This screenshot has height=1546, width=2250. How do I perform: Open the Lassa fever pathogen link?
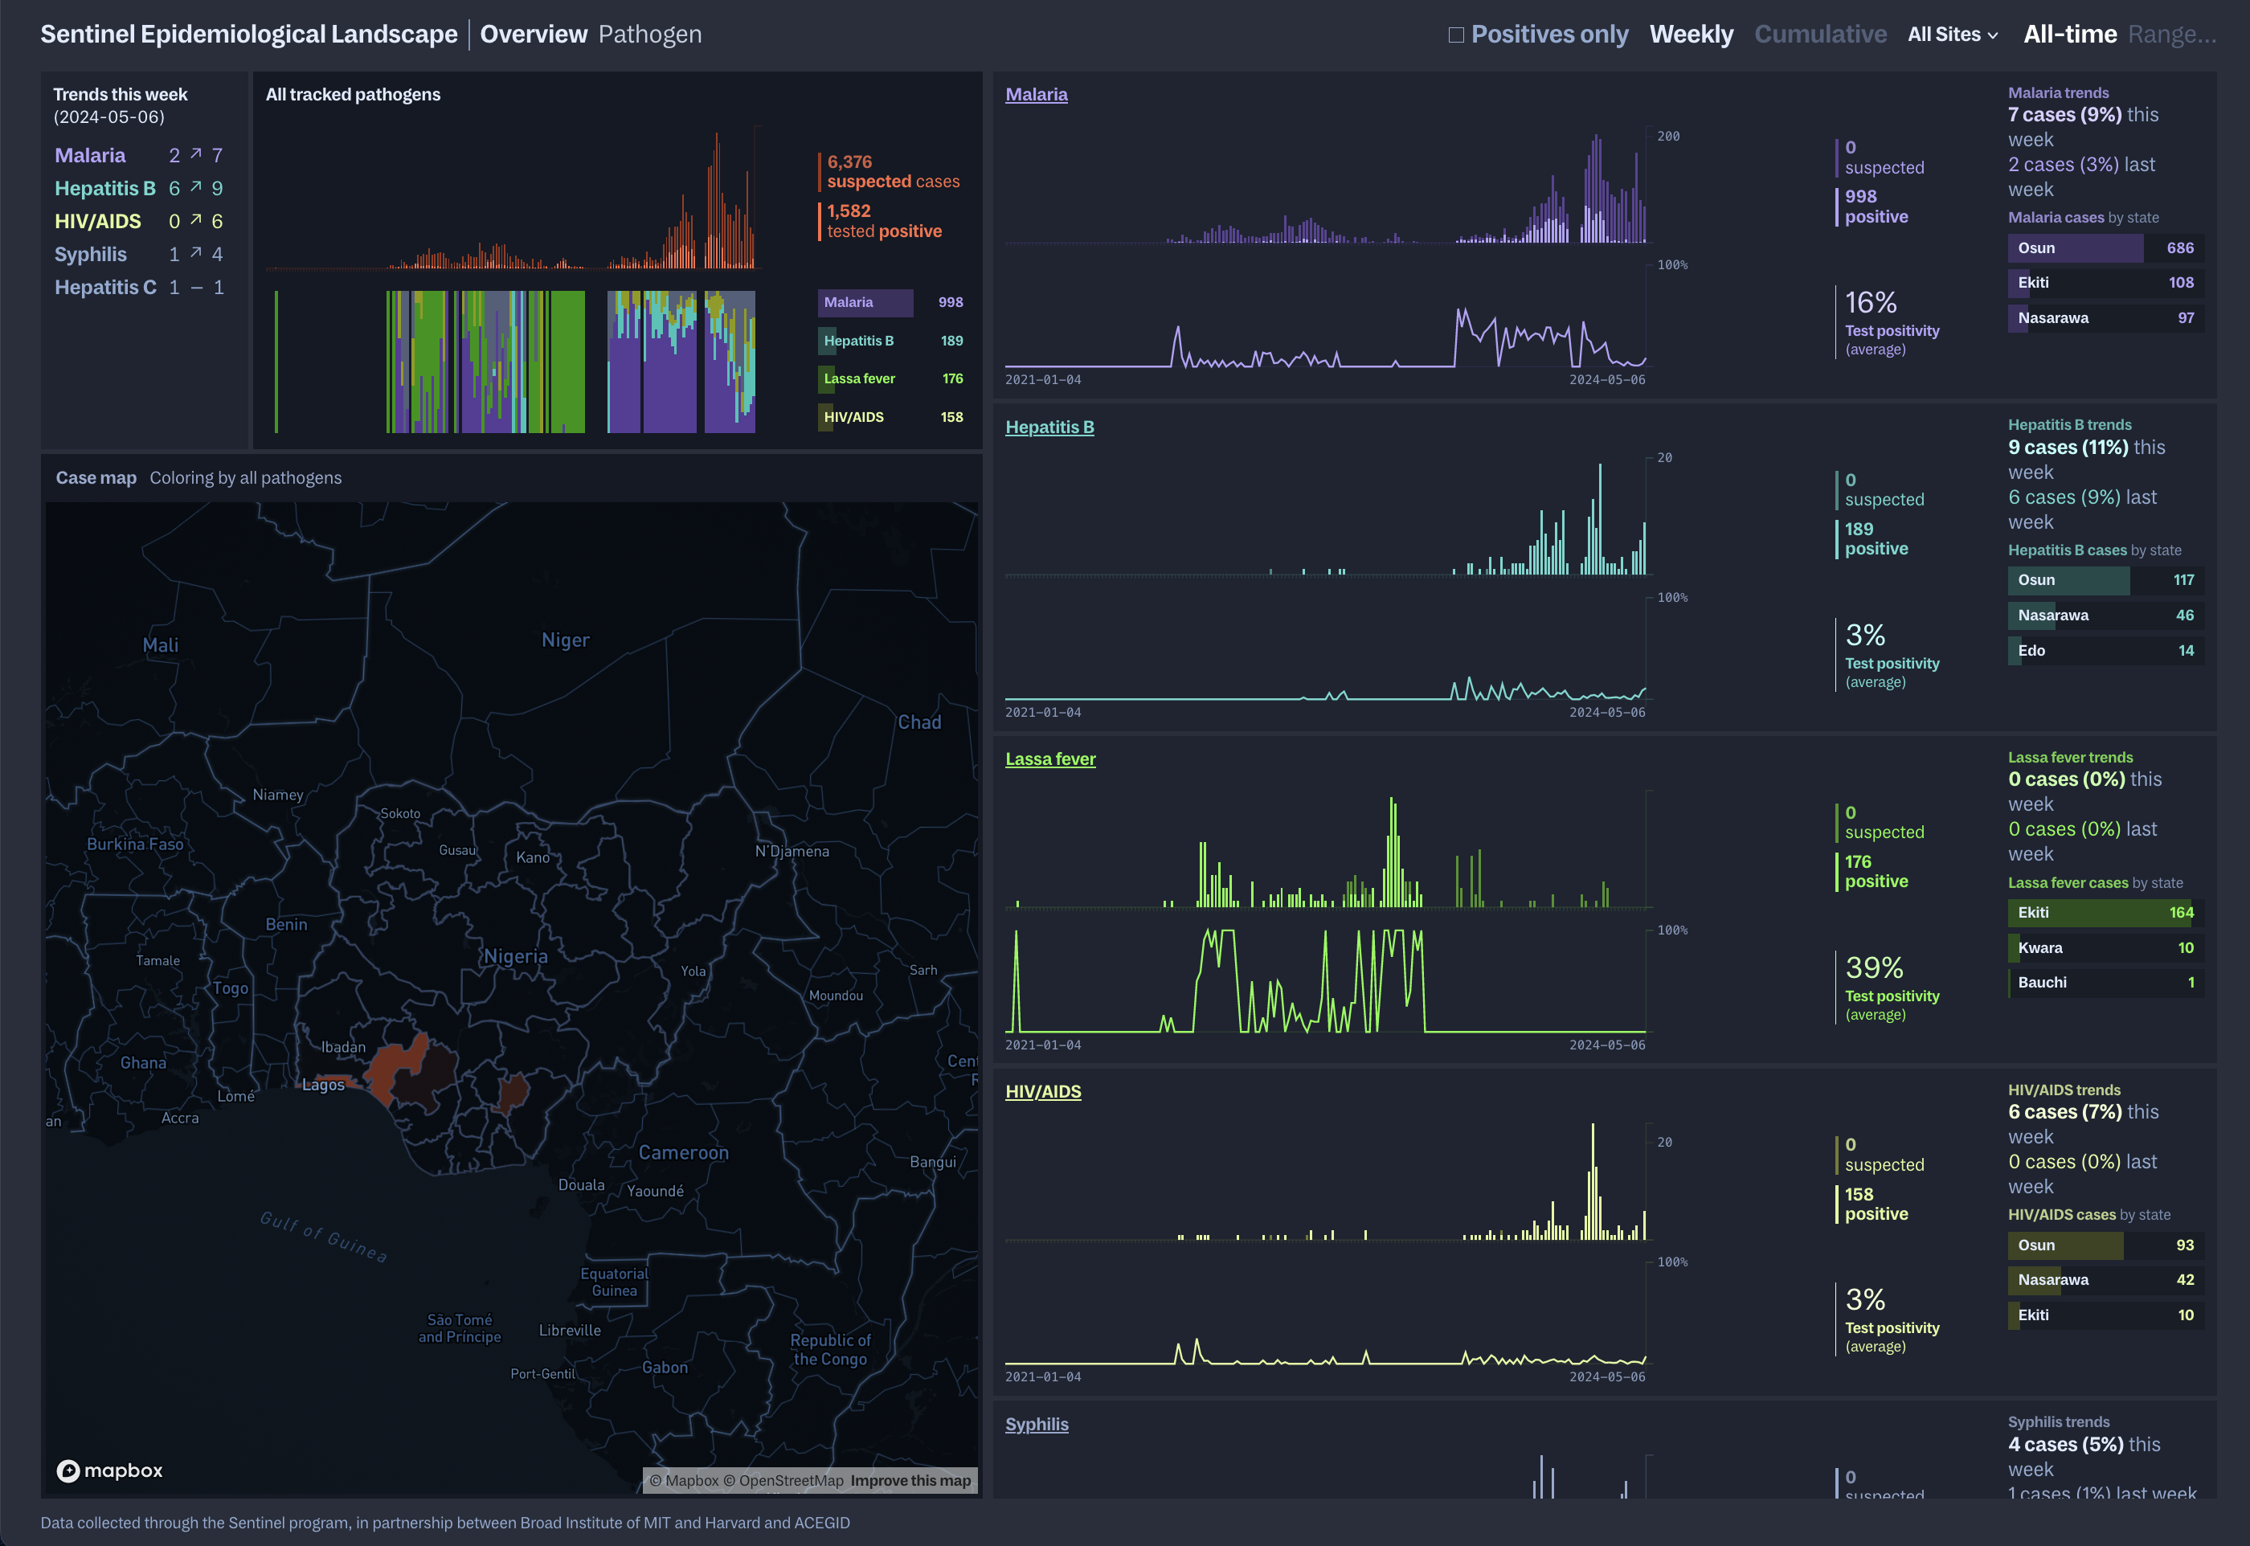pyautogui.click(x=1051, y=759)
